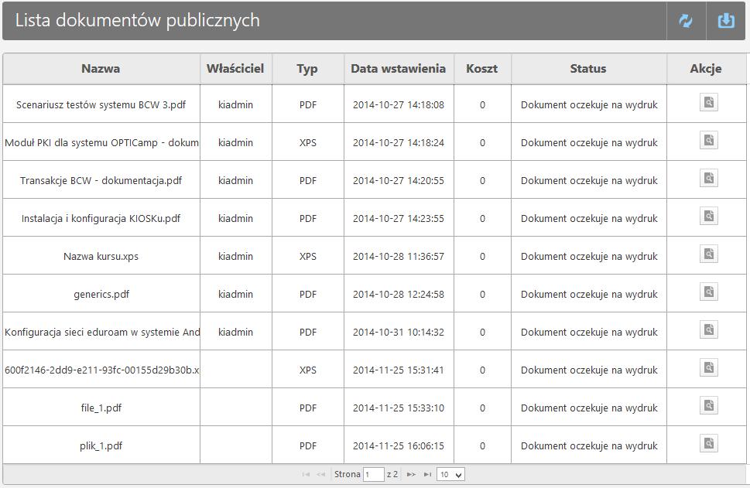Image resolution: width=750 pixels, height=488 pixels.
Task: Sort by Koszt column header
Action: point(482,69)
